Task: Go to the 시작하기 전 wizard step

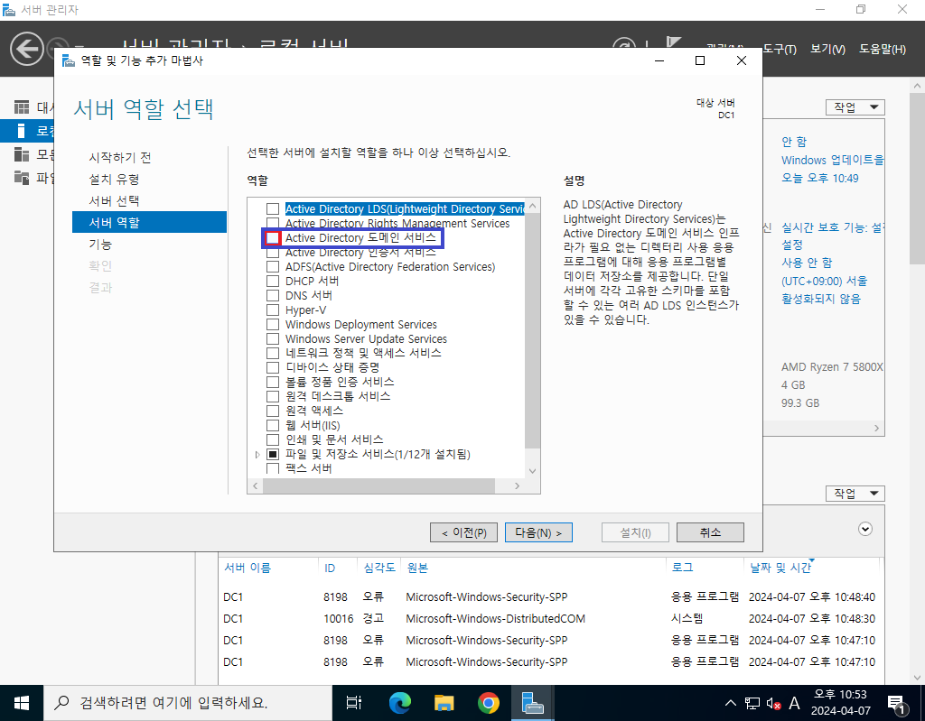Action: pyautogui.click(x=120, y=157)
